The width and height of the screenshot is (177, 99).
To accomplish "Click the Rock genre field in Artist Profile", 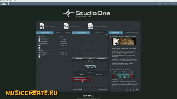I will pos(90,58).
